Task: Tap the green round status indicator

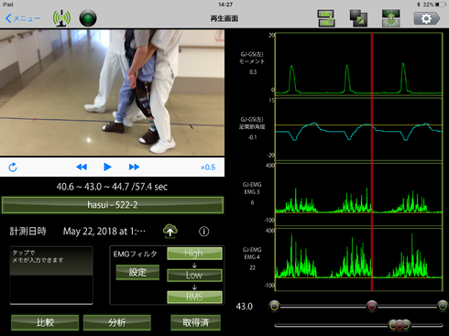Action: click(x=88, y=18)
